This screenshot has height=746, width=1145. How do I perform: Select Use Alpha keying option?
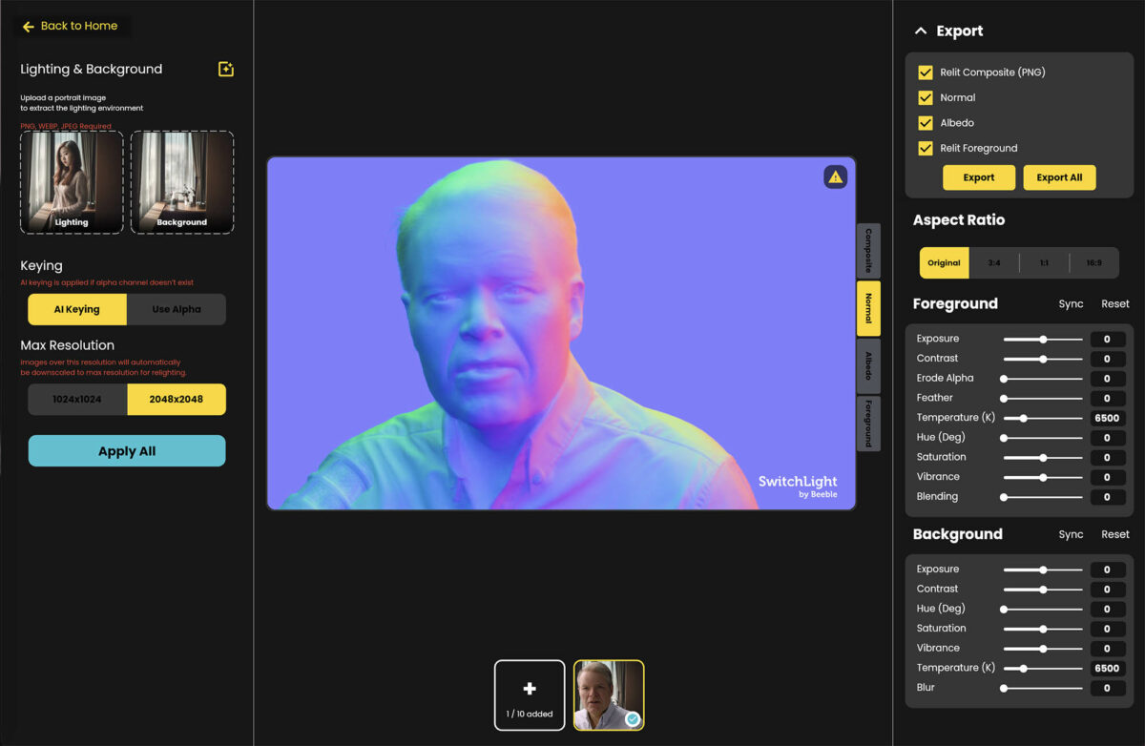(x=177, y=309)
